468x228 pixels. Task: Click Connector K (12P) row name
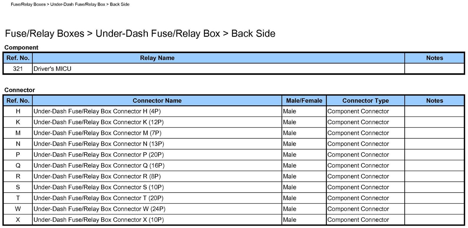98,122
